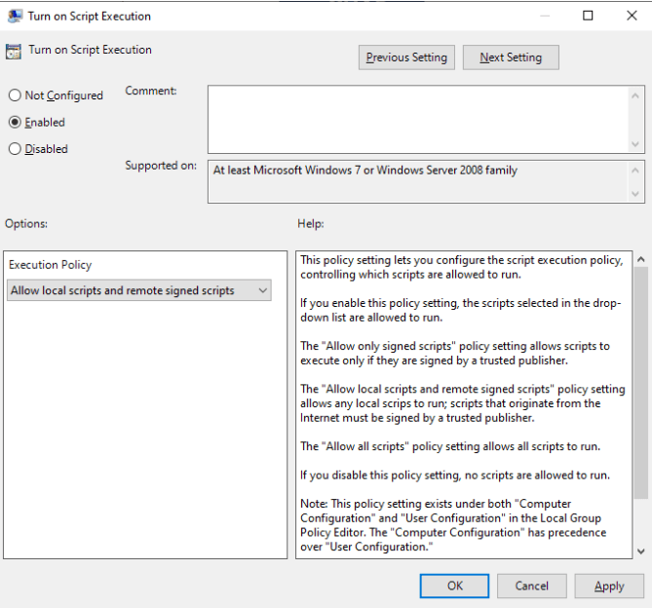
Task: Select the Disabled radio button
Action: click(x=15, y=149)
